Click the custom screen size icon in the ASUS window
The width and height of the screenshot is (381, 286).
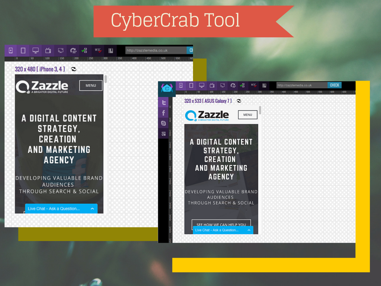pos(222,85)
